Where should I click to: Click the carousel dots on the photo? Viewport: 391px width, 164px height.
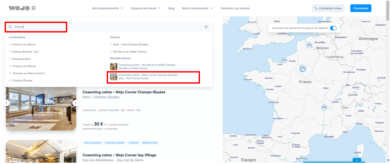[x=41, y=127]
